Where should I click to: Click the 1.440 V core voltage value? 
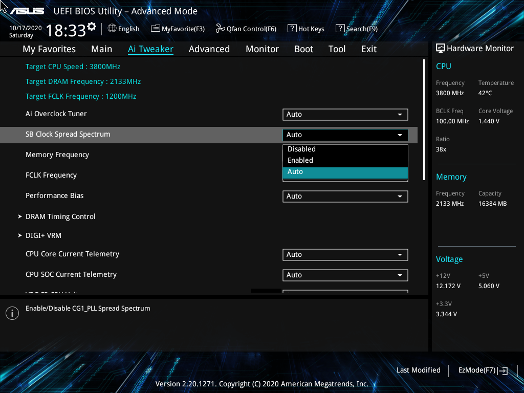click(489, 121)
